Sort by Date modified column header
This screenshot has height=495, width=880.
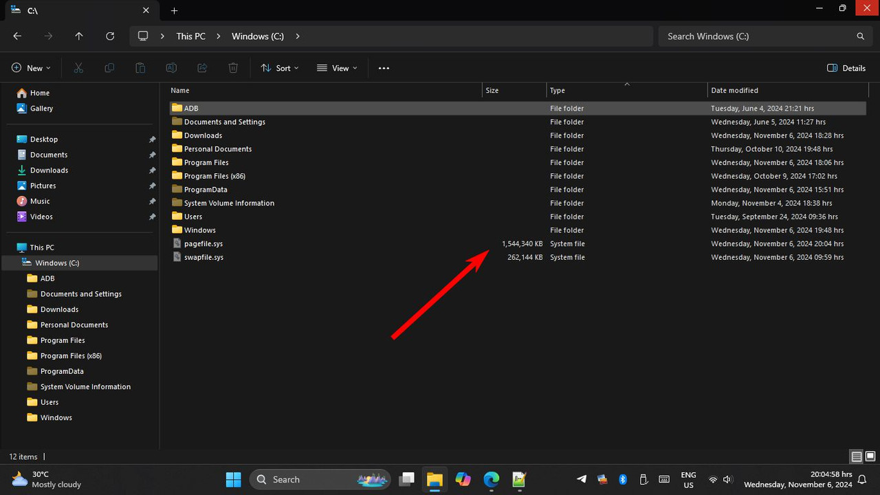pyautogui.click(x=734, y=90)
